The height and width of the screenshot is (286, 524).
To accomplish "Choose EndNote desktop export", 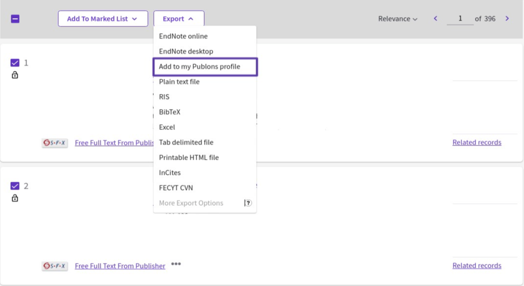I will click(205, 51).
